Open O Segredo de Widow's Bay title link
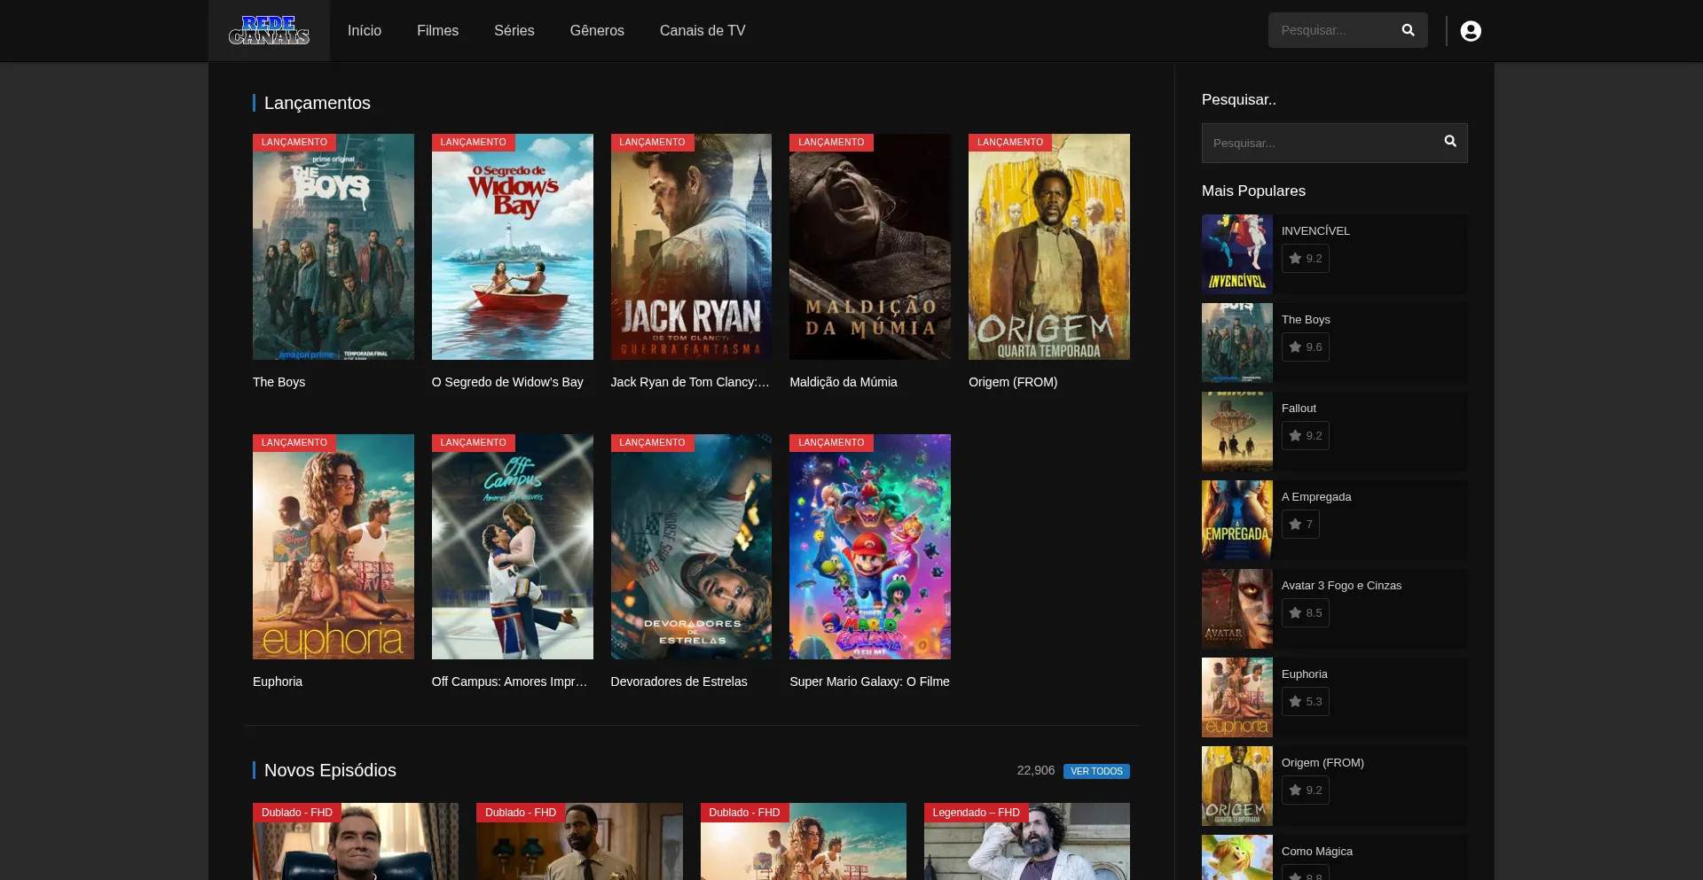Screen dimensions: 1703x880 507,382
